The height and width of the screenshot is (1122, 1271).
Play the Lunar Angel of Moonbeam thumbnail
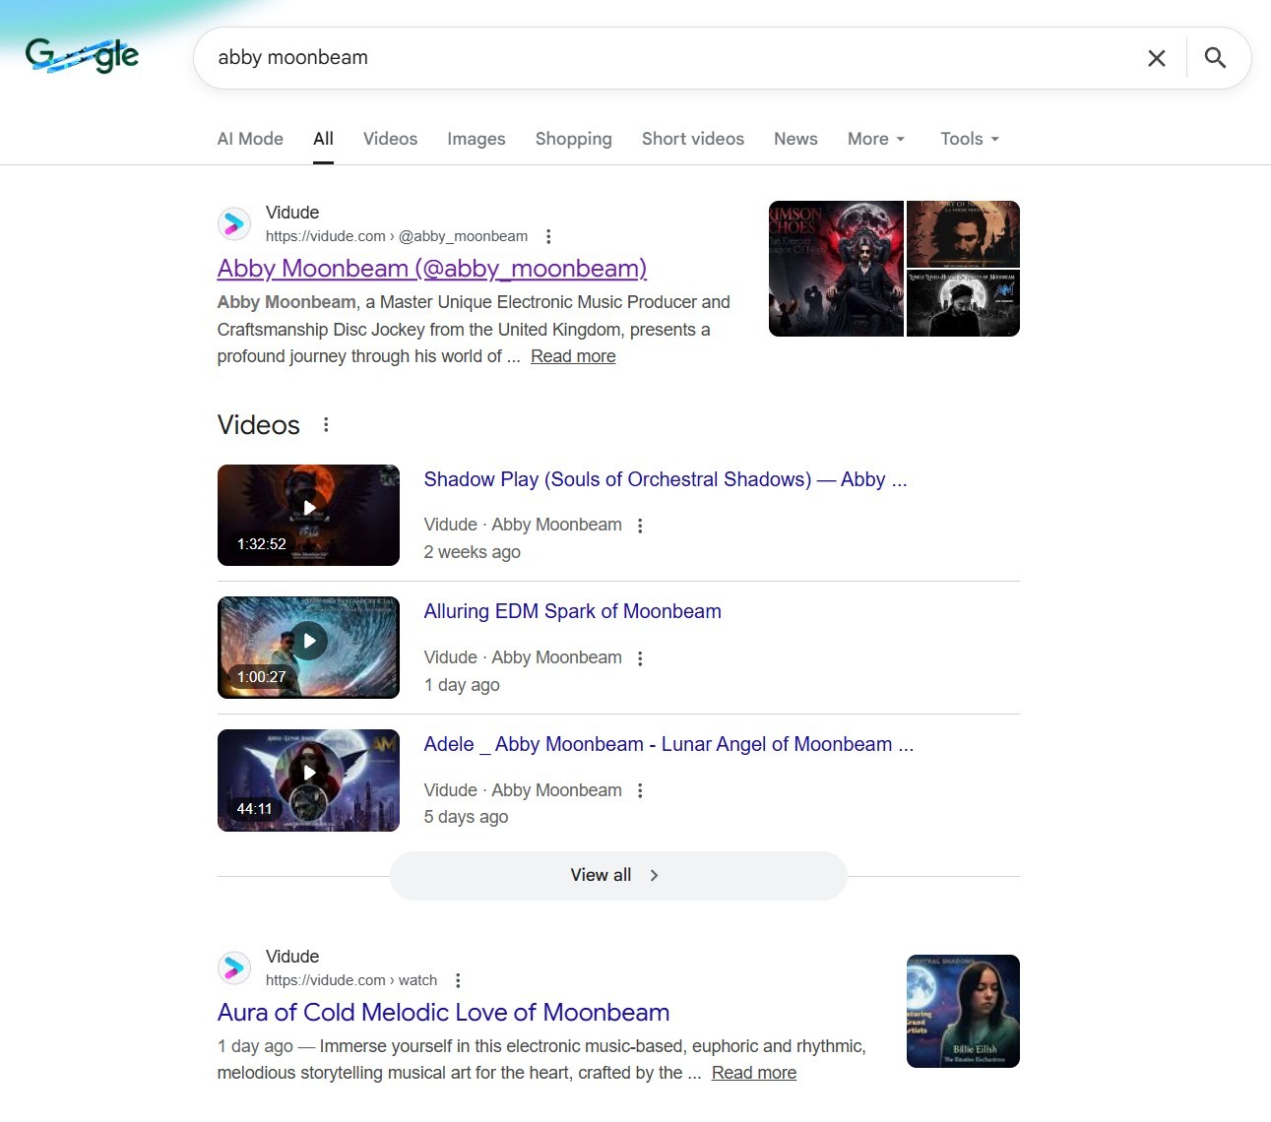pos(308,780)
